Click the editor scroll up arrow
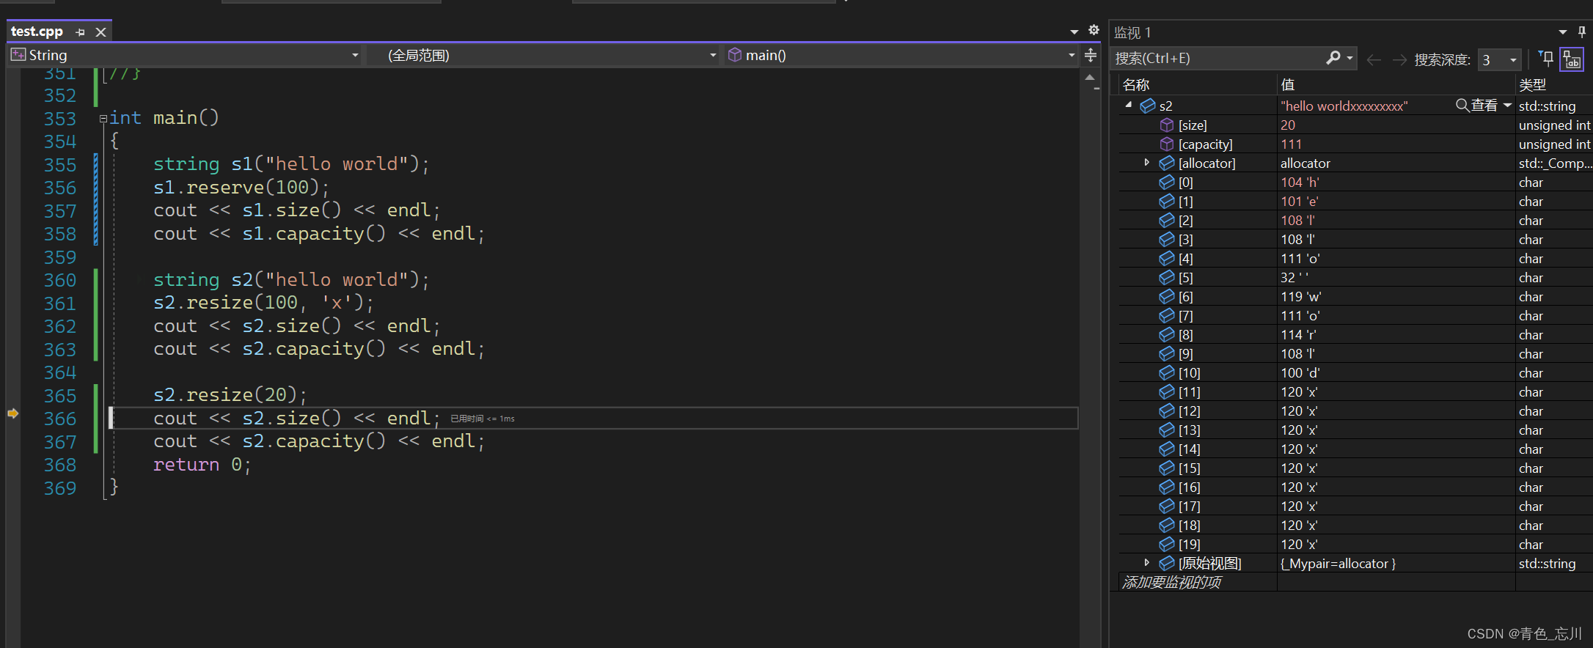The height and width of the screenshot is (648, 1593). tap(1090, 77)
